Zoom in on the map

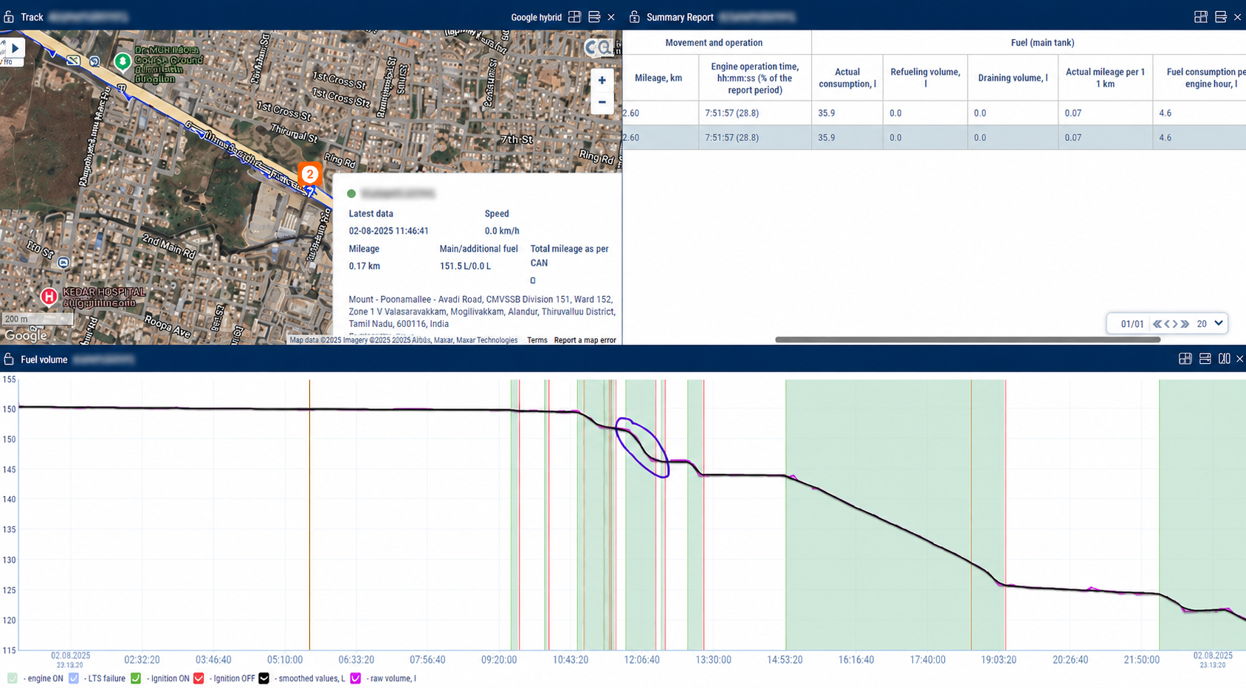coord(602,80)
